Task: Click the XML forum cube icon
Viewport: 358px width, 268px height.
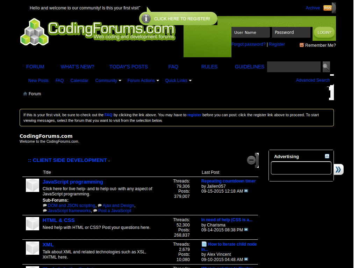Action: point(33,248)
